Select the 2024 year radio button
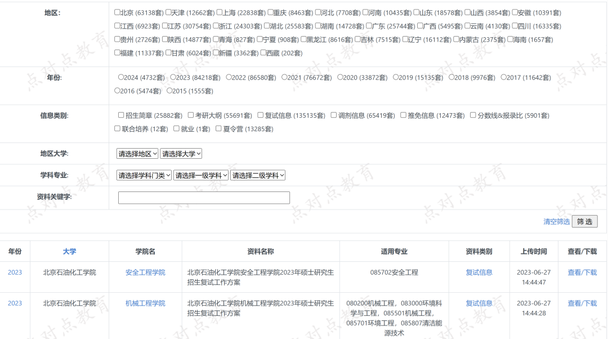Viewport: 608px width, 339px height. [121, 77]
